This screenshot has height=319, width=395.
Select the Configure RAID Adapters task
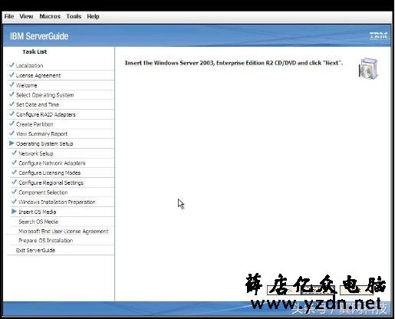[46, 114]
